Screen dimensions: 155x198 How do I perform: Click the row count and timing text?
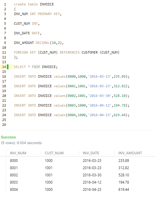pyautogui.click(x=21, y=143)
